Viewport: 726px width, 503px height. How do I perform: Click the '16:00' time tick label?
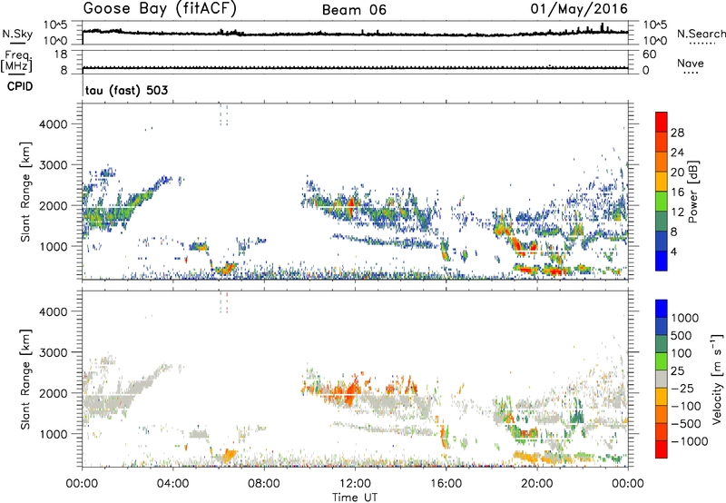click(446, 484)
